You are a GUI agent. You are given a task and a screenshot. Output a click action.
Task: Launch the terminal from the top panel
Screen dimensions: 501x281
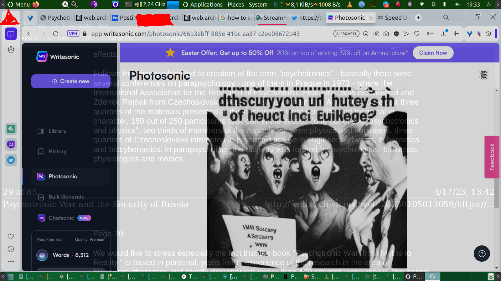tap(129, 4)
